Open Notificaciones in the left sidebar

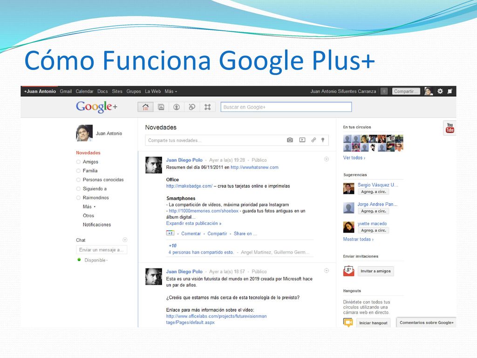97,224
